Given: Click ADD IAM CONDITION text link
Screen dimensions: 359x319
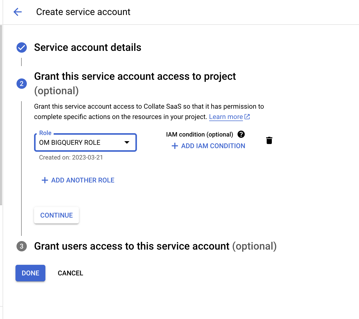Looking at the screenshot, I should (213, 146).
